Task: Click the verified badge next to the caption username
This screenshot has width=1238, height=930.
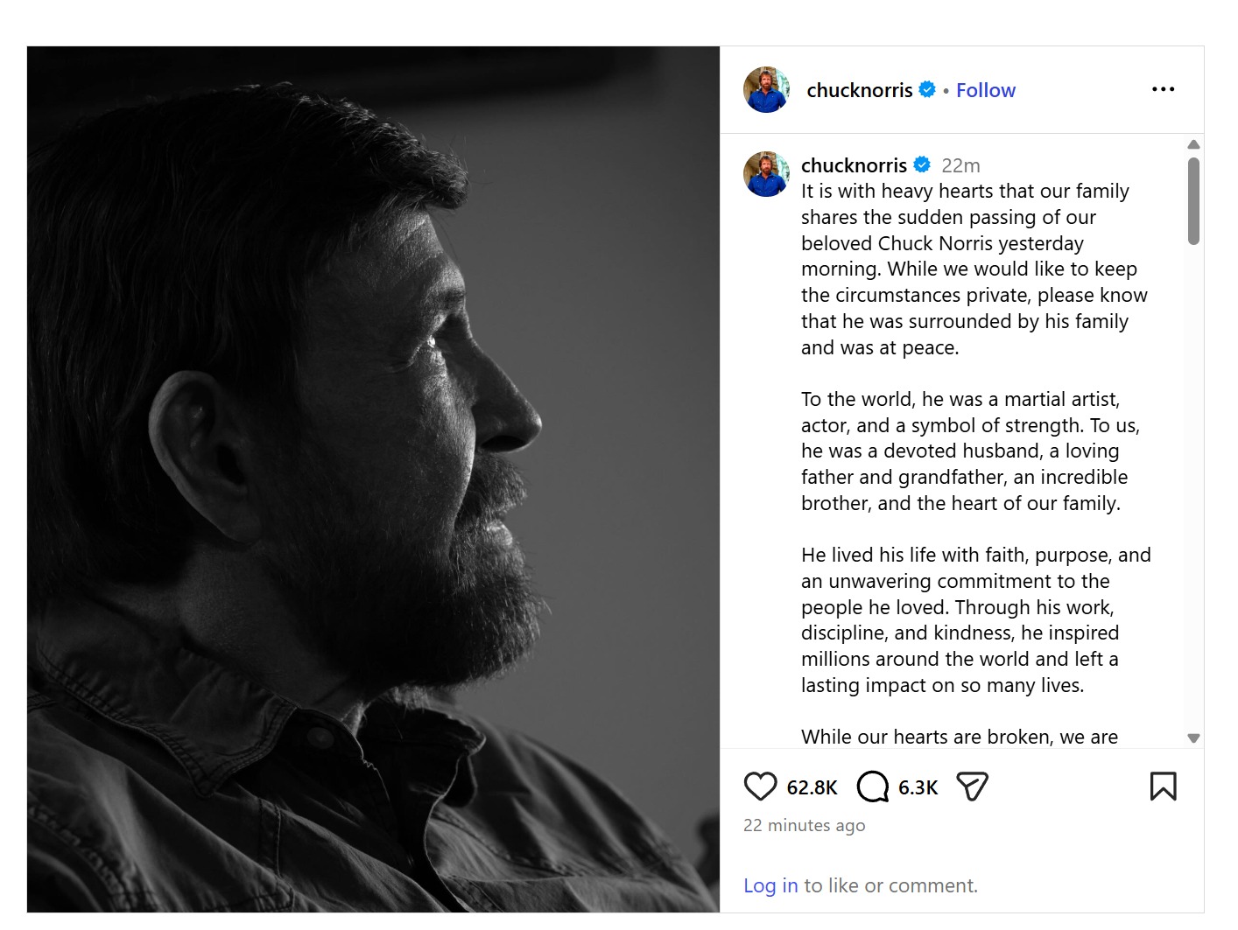Action: 922,164
